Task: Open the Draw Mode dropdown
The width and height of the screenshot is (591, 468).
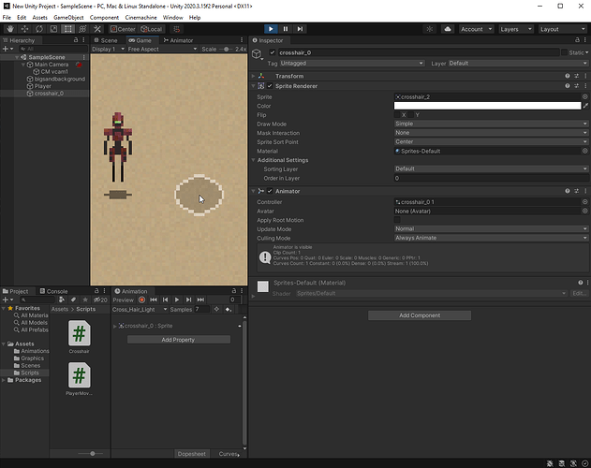Action: click(x=490, y=124)
